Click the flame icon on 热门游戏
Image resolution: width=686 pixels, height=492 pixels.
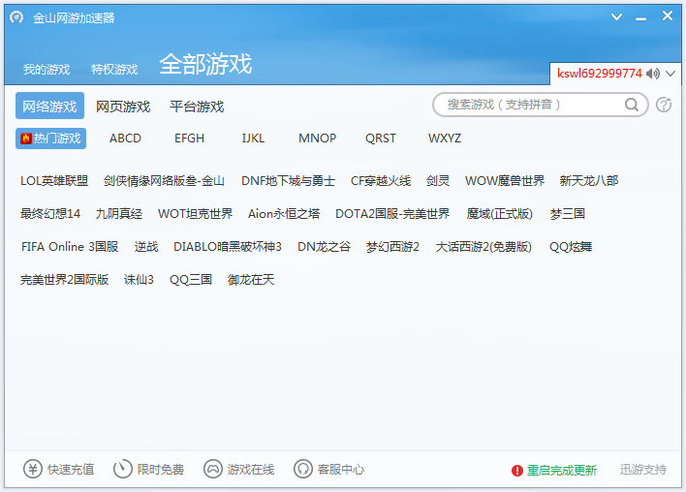pos(26,138)
